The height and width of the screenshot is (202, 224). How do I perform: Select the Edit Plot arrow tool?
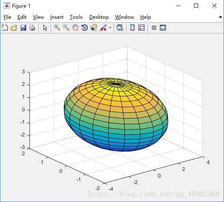pos(45,28)
